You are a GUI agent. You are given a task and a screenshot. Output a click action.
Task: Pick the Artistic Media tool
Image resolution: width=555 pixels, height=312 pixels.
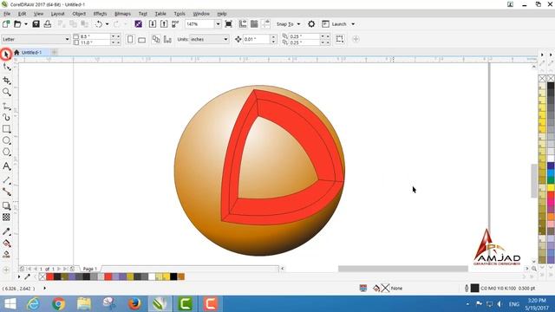(x=6, y=117)
